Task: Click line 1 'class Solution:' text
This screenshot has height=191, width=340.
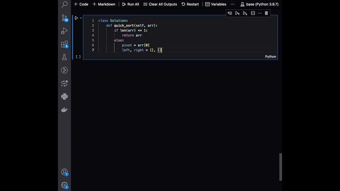Action: (113, 21)
